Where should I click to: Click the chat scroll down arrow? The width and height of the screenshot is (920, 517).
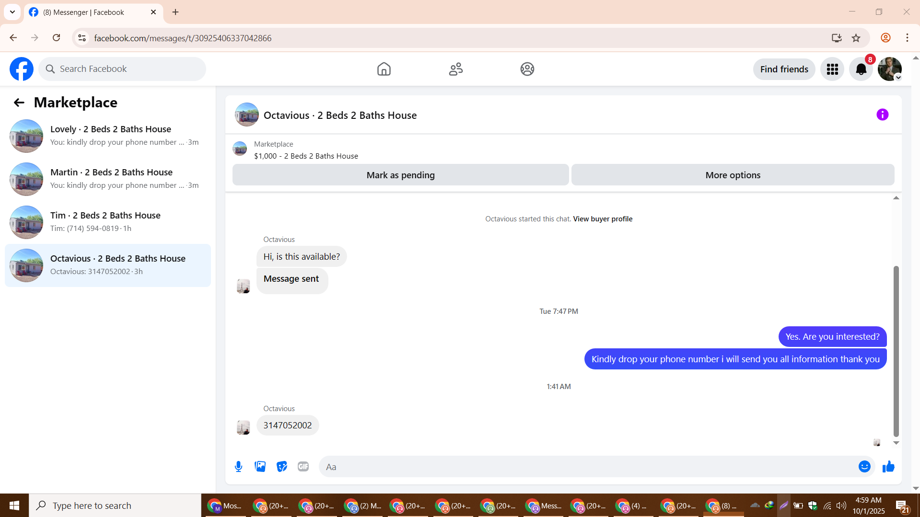pos(896,443)
